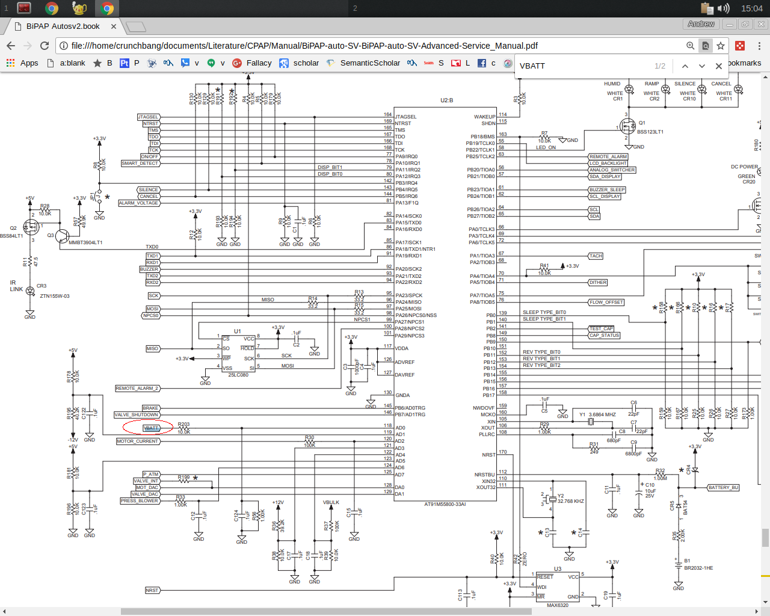Click the Andrew profile button
Screen dimensions: 770x616
701,24
